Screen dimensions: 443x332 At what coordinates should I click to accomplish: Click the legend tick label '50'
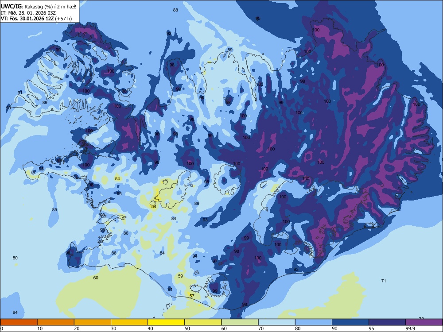[187, 328]
